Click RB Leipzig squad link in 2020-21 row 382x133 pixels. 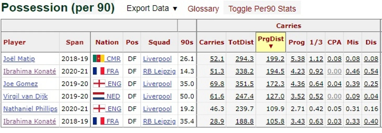click(159, 71)
